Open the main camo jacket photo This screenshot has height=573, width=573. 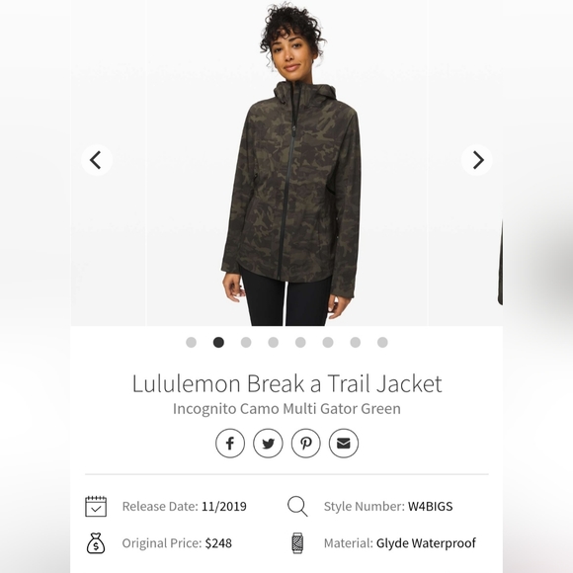[286, 163]
